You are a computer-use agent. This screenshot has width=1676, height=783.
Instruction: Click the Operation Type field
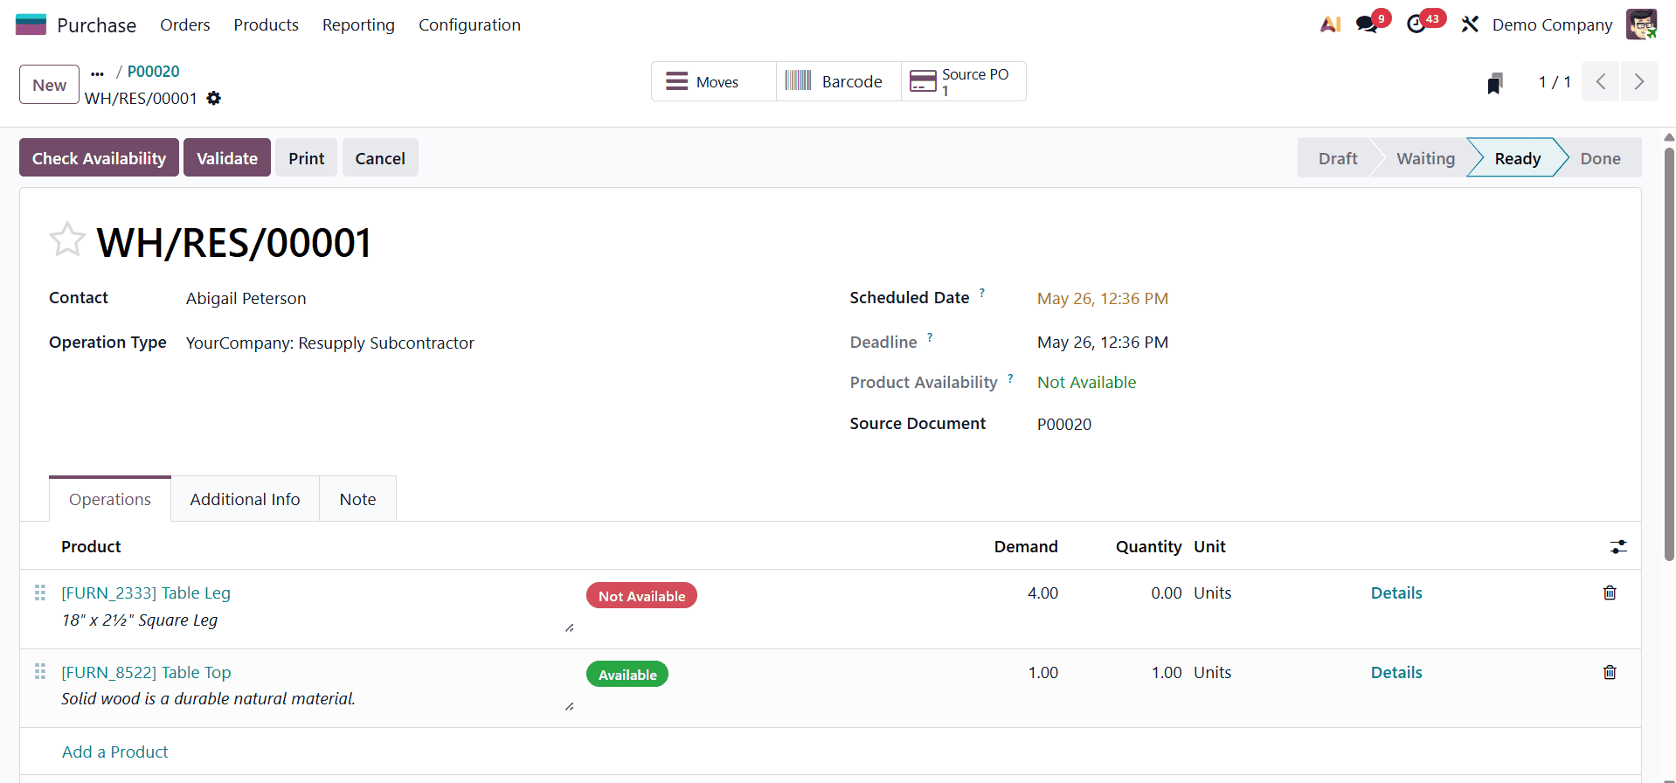[x=330, y=343]
